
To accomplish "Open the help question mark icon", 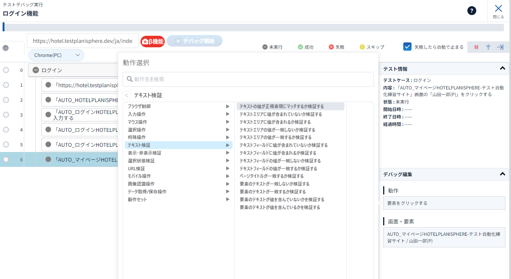I will click(x=472, y=11).
